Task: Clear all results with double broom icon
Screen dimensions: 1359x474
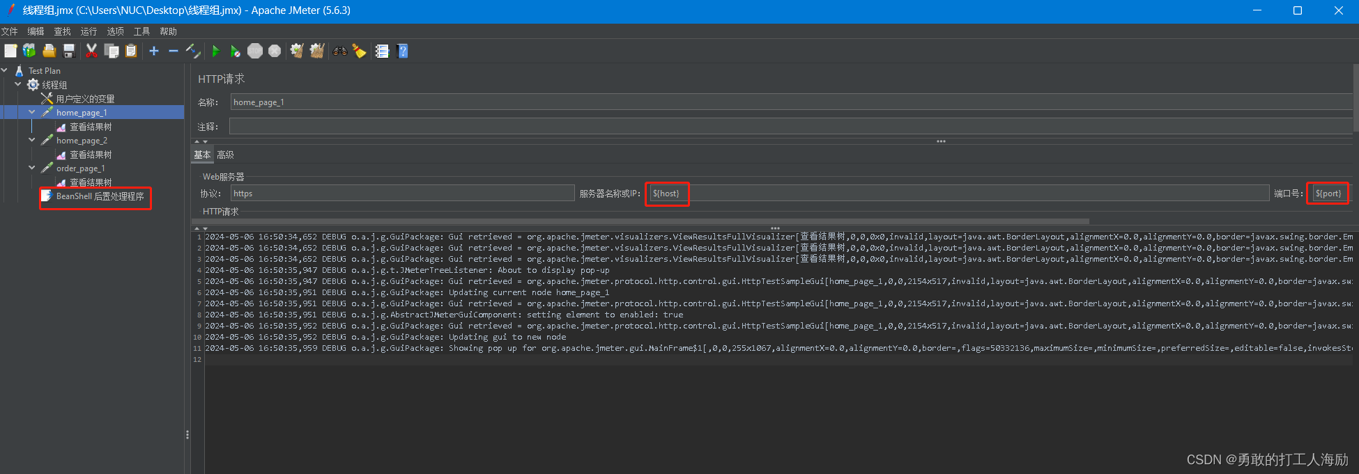Action: point(317,51)
